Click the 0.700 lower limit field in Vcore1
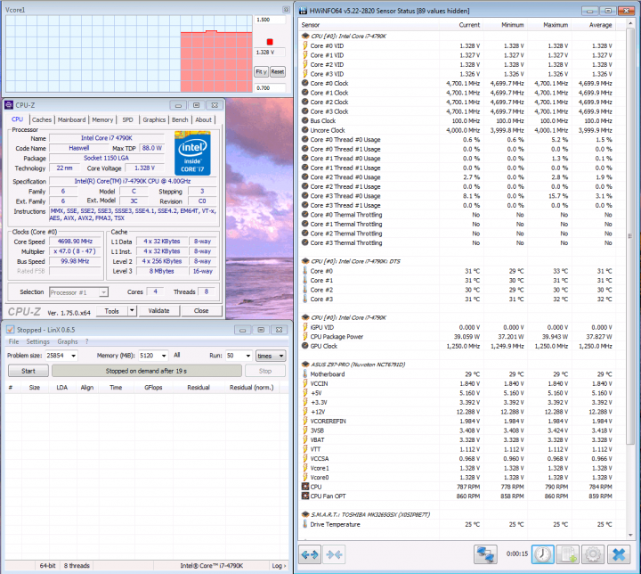 pos(270,88)
